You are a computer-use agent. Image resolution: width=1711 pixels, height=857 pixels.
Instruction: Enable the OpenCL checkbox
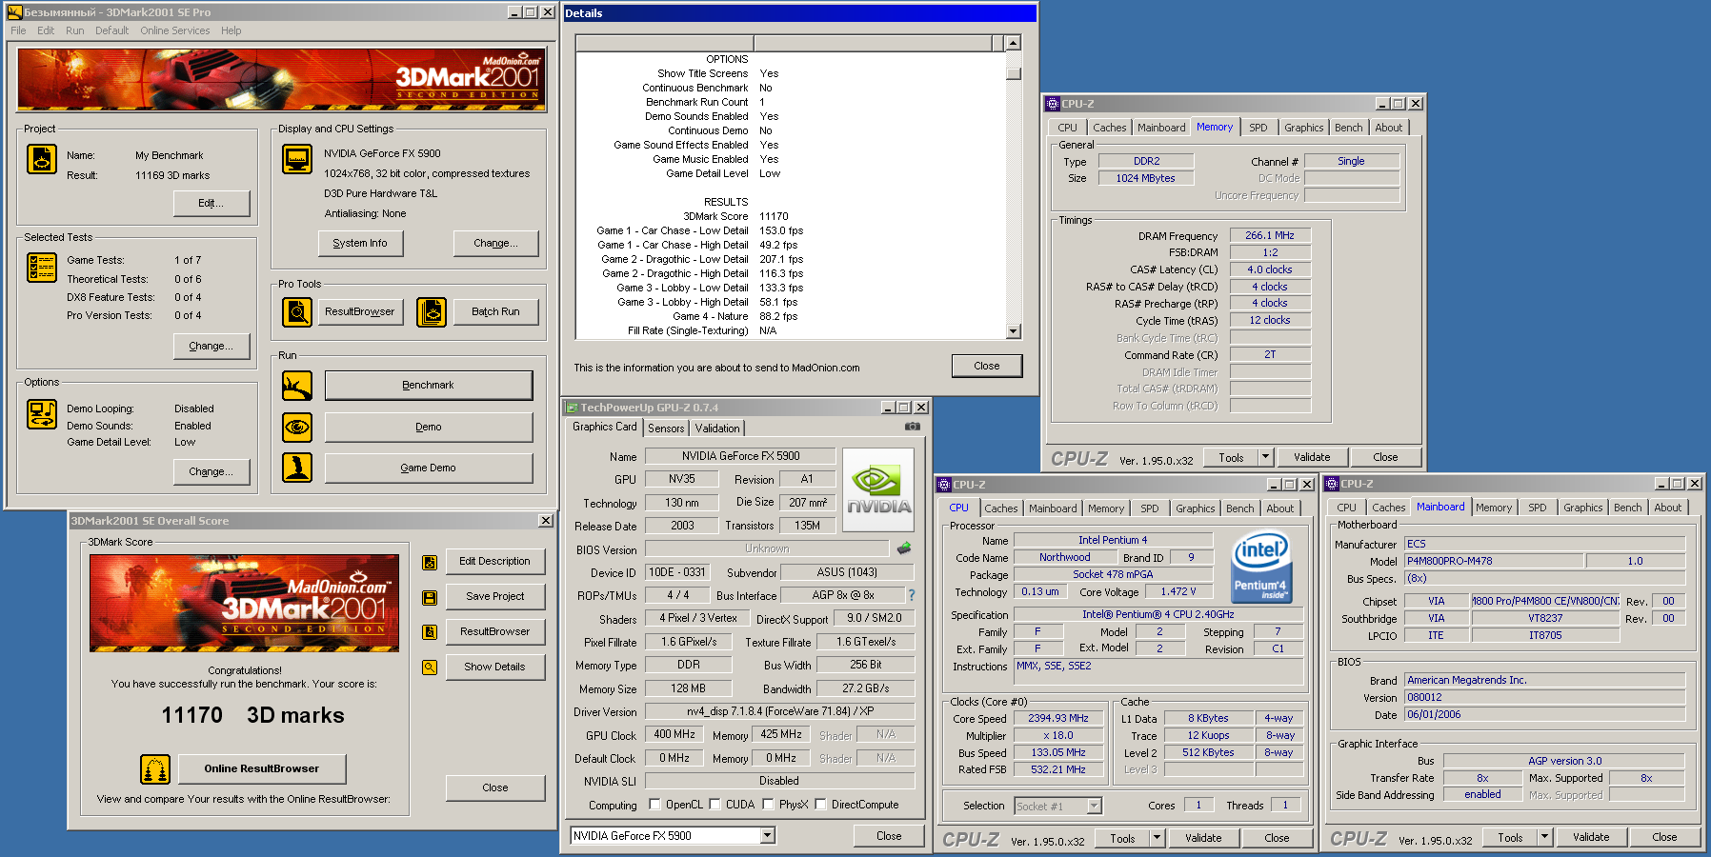pyautogui.click(x=654, y=805)
